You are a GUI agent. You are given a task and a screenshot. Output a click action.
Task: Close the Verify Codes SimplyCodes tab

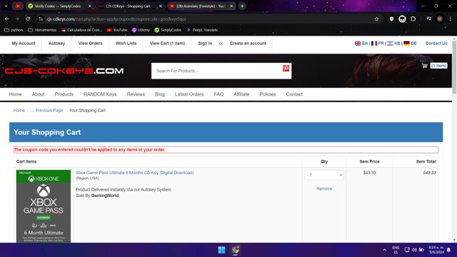pos(90,6)
